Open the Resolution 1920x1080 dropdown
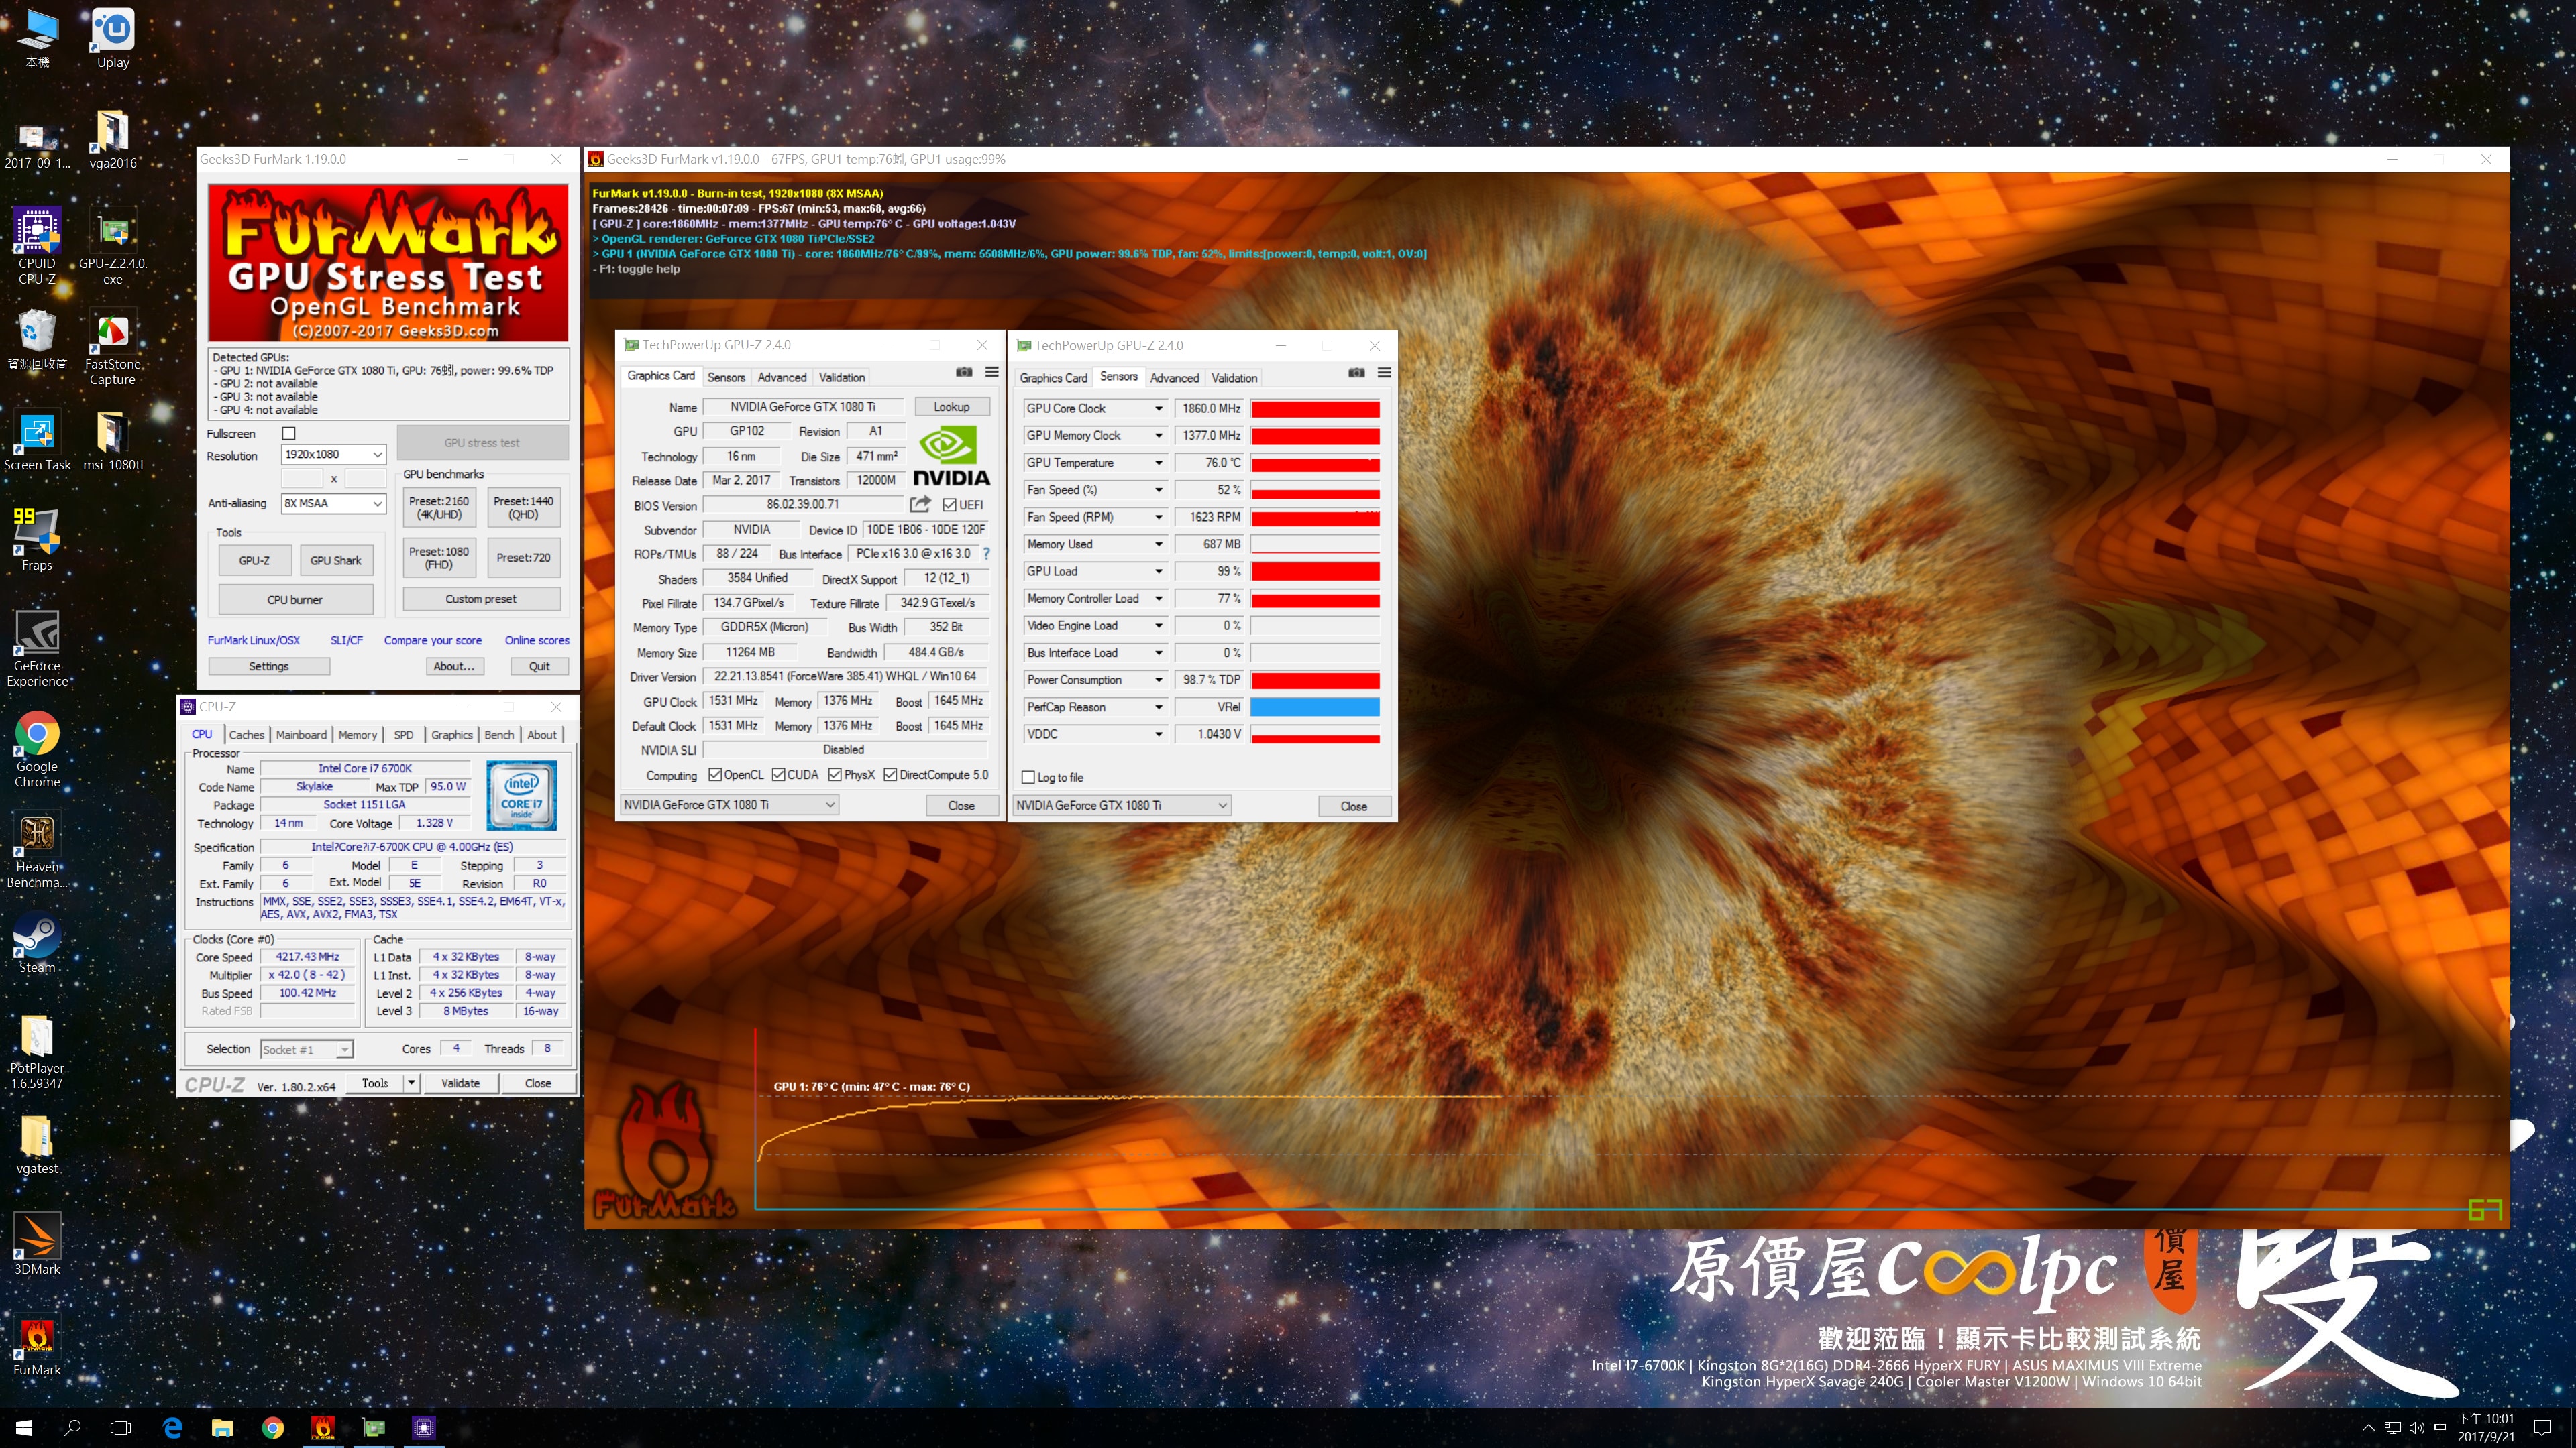The width and height of the screenshot is (2576, 1448). pyautogui.click(x=333, y=455)
